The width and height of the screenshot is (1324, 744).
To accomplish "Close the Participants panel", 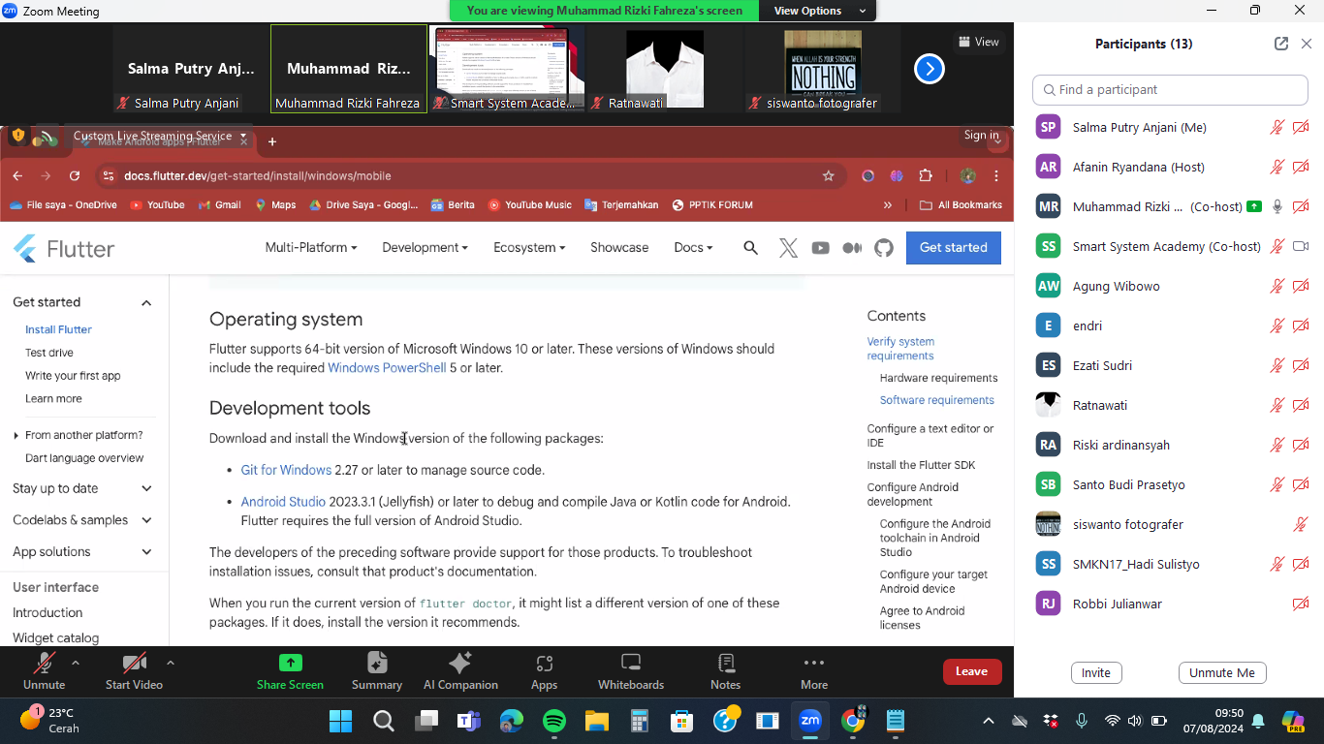I will (x=1307, y=44).
